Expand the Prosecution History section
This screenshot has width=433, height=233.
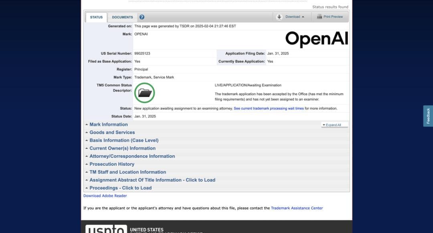point(111,164)
